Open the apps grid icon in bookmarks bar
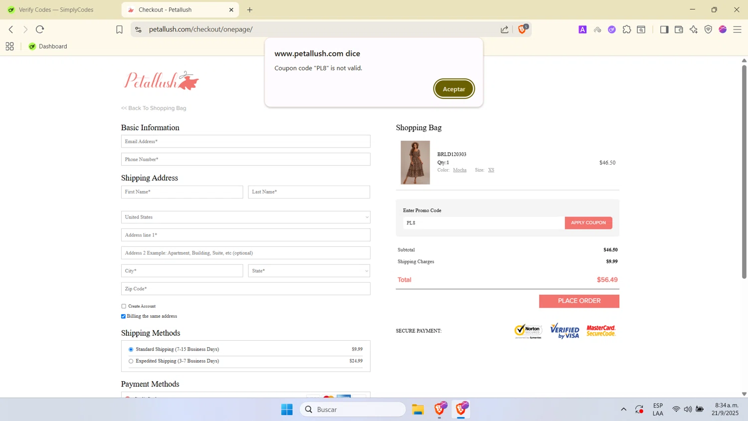The height and width of the screenshot is (421, 748). (9, 46)
